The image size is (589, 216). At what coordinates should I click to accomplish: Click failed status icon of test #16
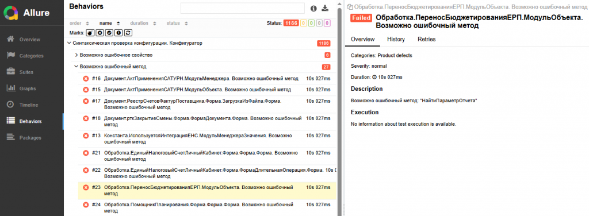[86, 79]
